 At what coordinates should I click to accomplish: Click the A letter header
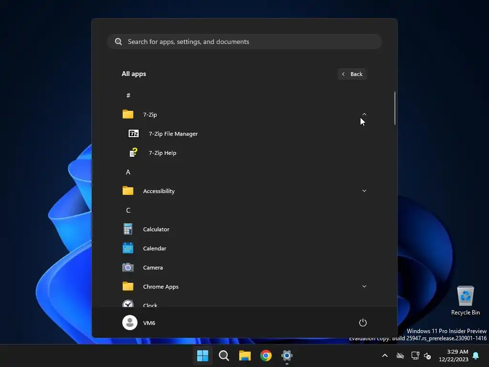click(x=128, y=172)
